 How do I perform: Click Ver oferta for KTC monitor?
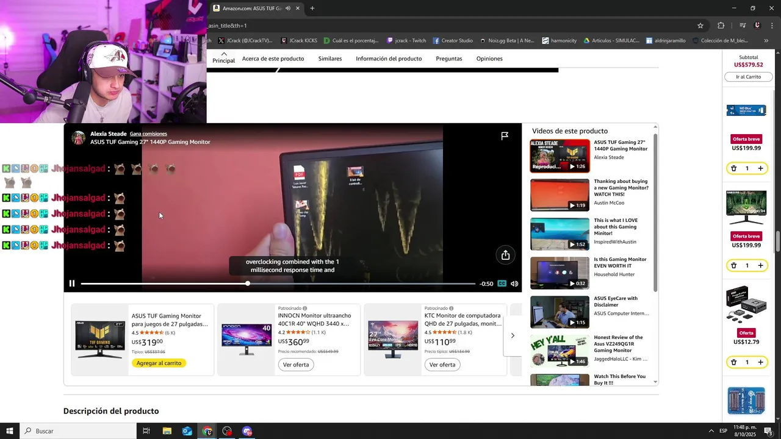click(442, 365)
